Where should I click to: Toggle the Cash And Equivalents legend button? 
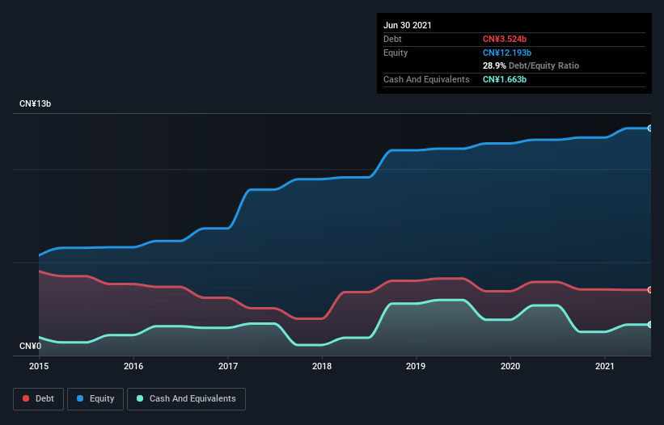click(186, 399)
